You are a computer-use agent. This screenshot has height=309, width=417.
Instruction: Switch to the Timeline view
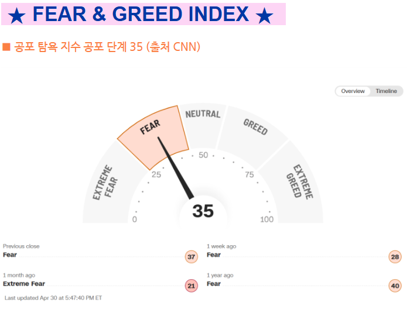386,91
